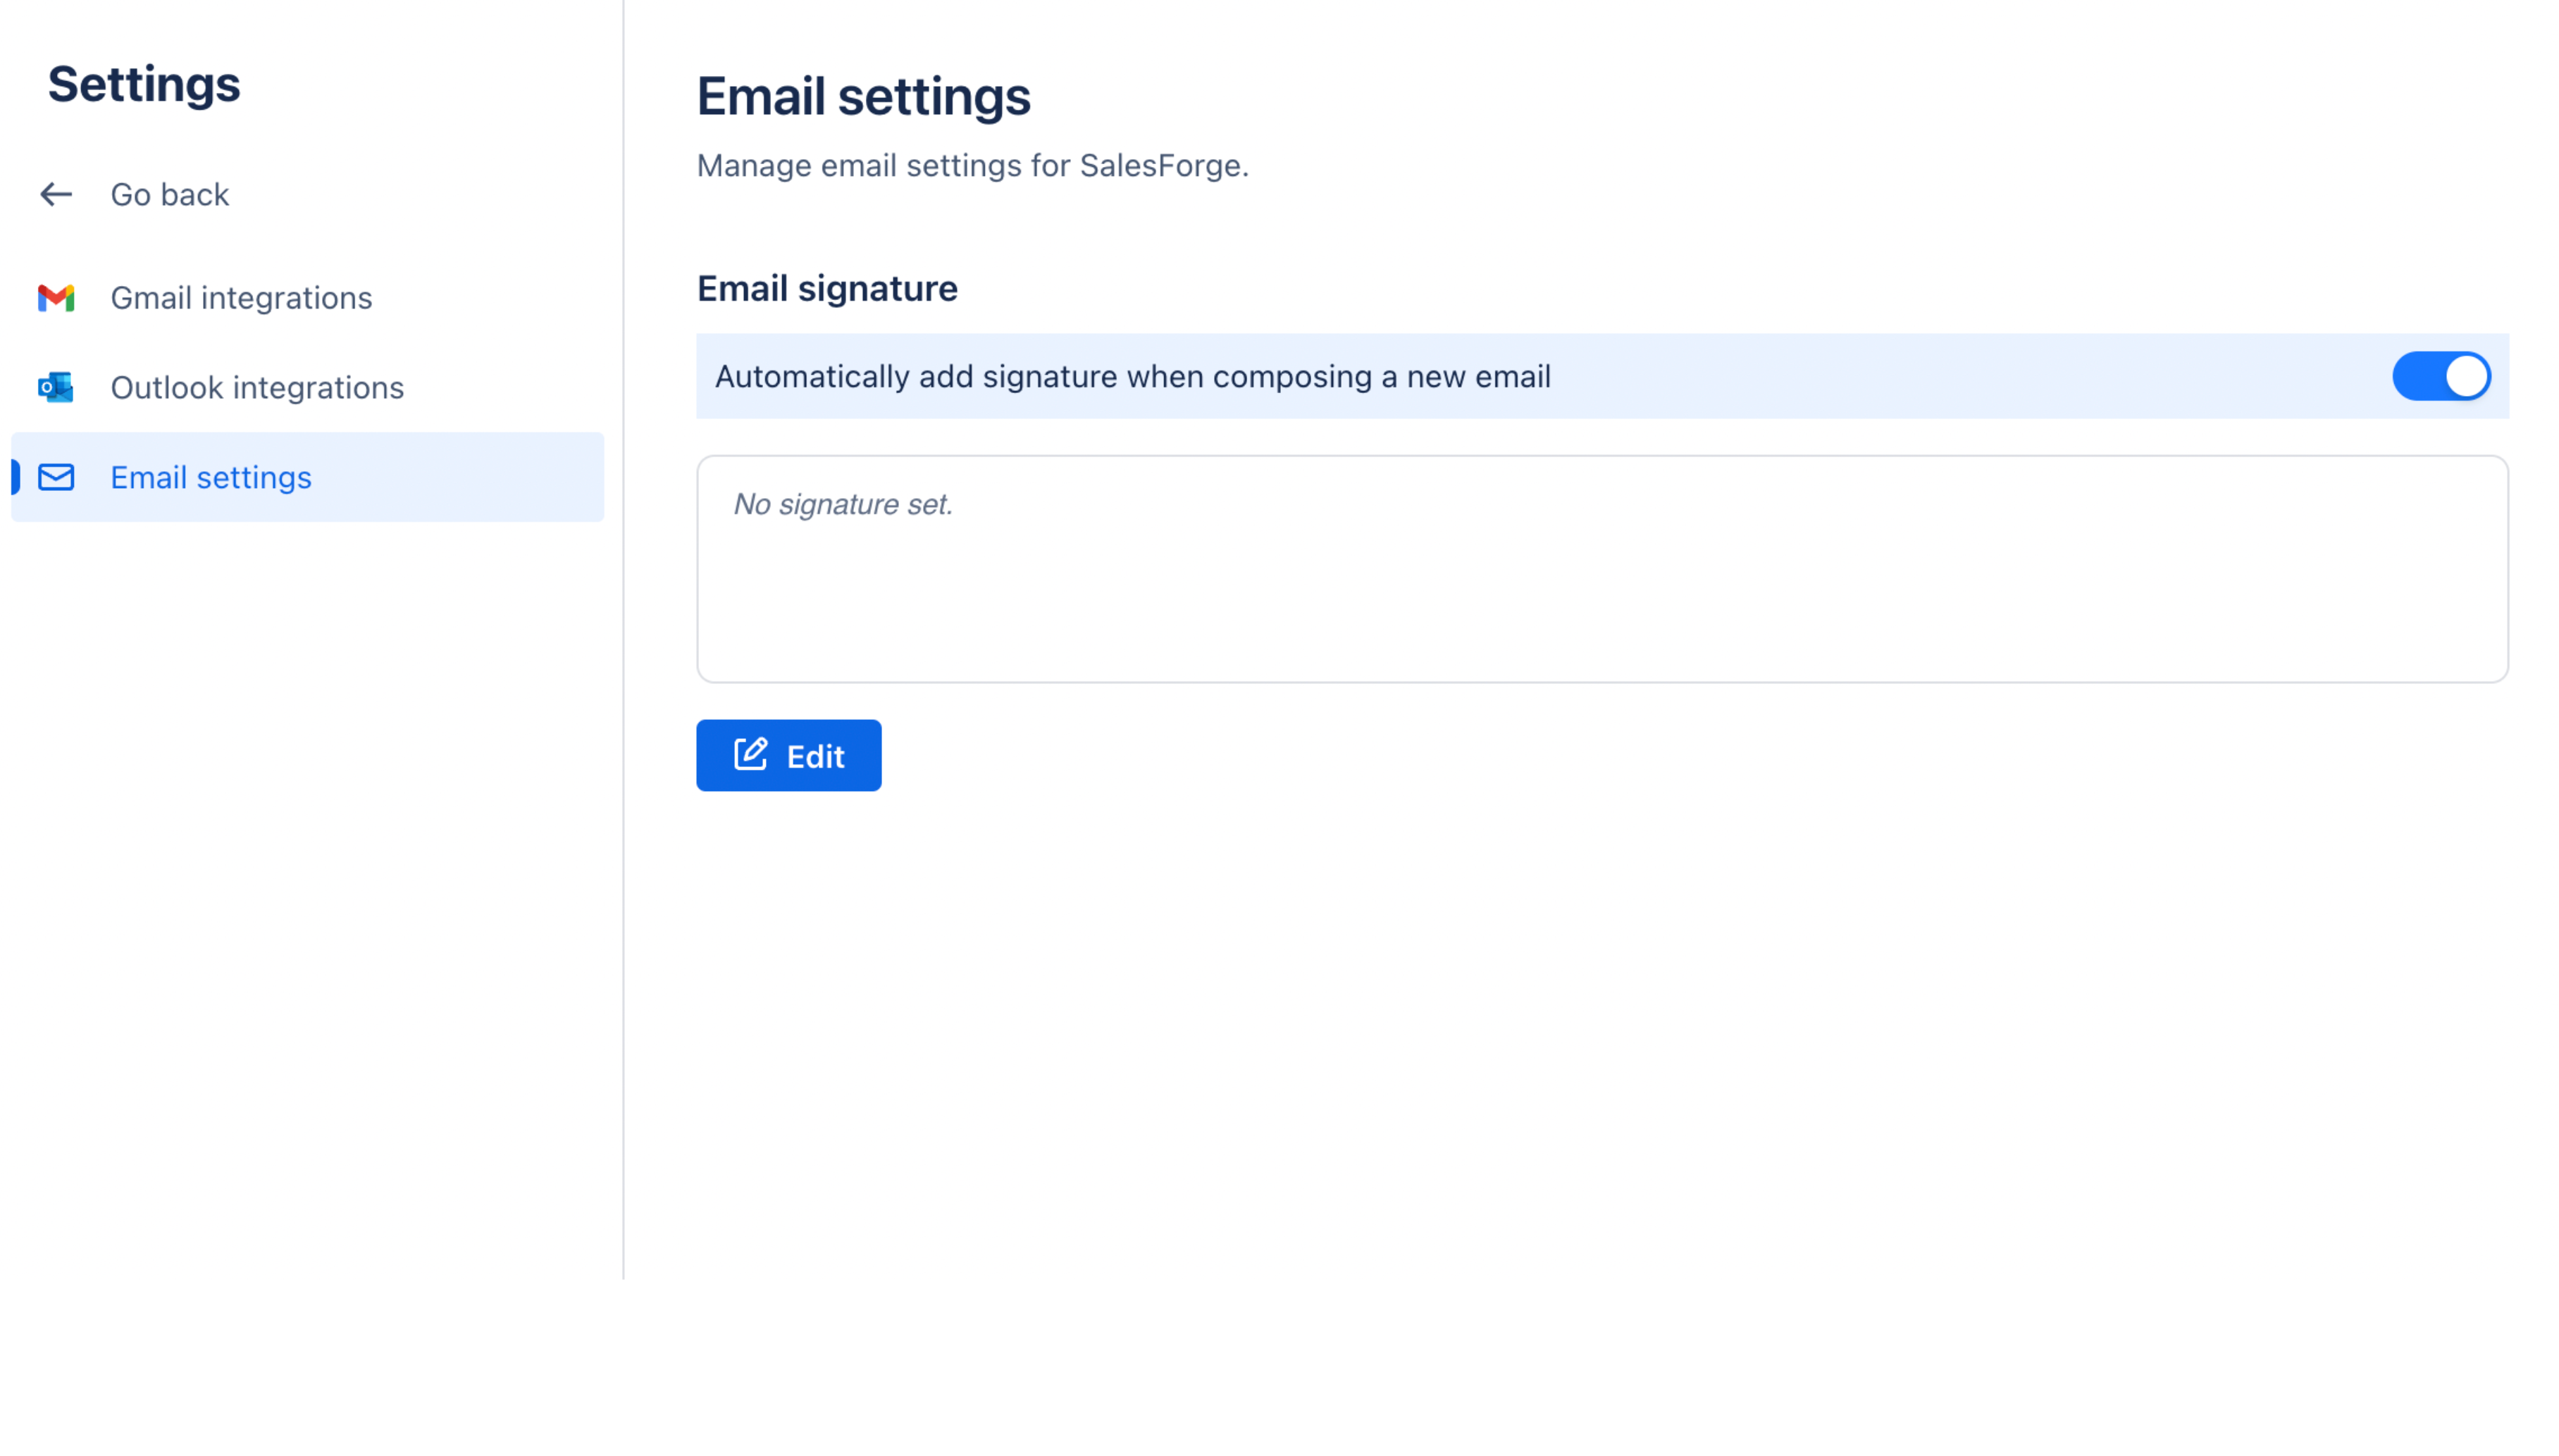This screenshot has height=1456, width=2559.
Task: Click the 'No signature set.' placeholder text
Action: click(842, 504)
